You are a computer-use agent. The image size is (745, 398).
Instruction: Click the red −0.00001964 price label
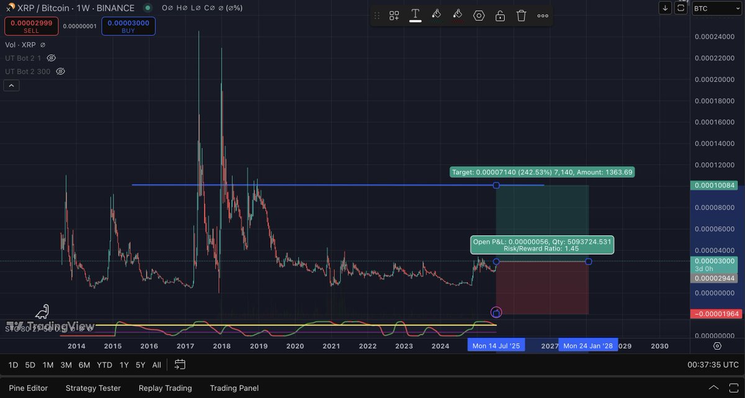[716, 314]
